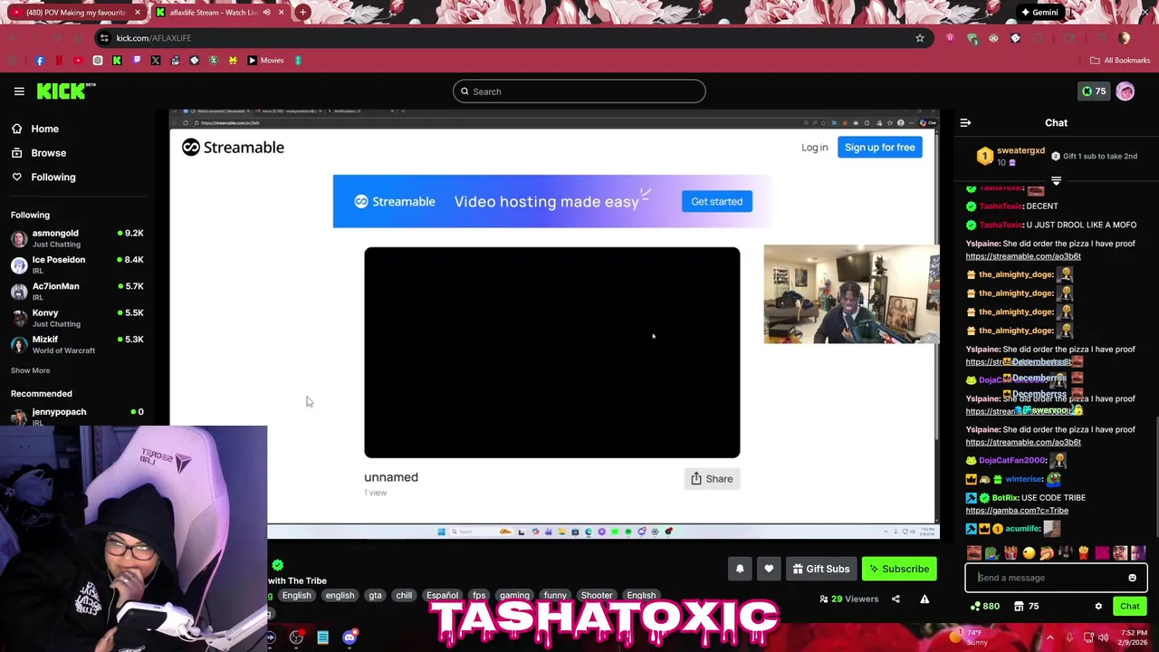Viewport: 1159px width, 652px height.
Task: Expand the chat leaderboard dropdown arrow
Action: [1056, 181]
